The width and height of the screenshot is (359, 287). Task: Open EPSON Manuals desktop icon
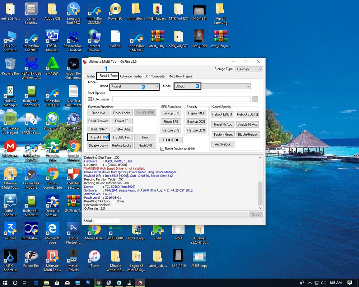[52, 41]
